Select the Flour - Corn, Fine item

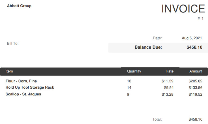pos(21,81)
